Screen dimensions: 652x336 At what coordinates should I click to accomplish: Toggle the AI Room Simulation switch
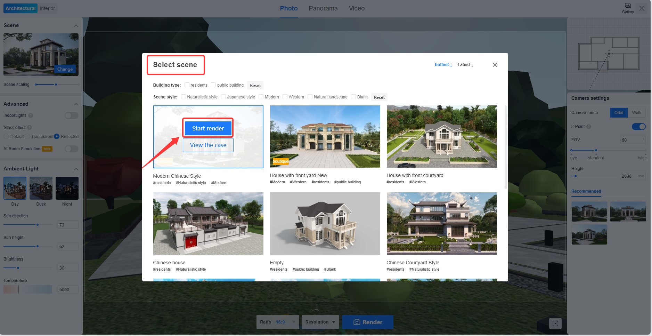72,149
